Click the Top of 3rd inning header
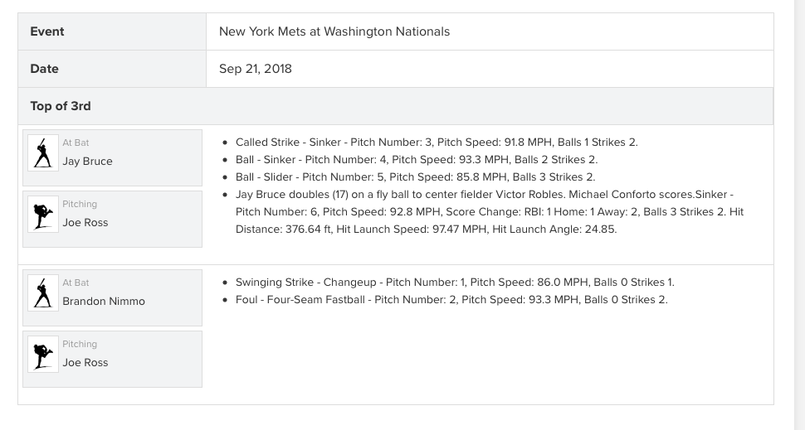 point(61,106)
